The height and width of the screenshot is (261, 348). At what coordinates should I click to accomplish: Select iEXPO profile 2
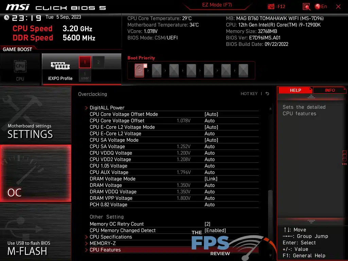click(x=98, y=62)
